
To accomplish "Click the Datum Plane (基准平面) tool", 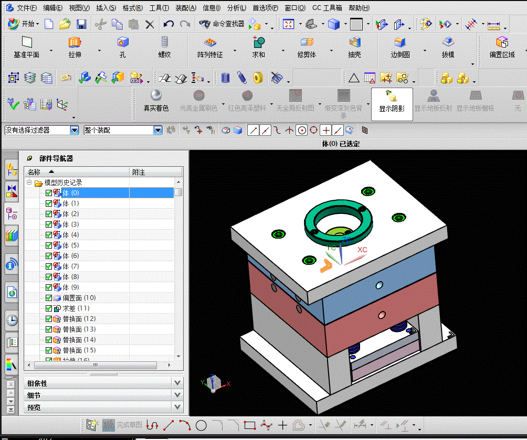I will (x=27, y=47).
